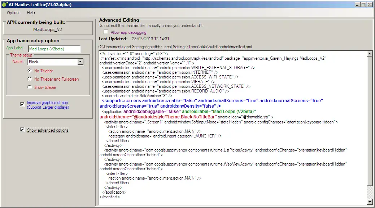Click the purple android:debuggable attribute
The image size is (375, 208).
point(152,112)
